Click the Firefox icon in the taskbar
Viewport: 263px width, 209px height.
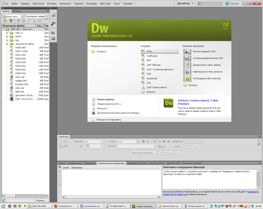[10, 206]
